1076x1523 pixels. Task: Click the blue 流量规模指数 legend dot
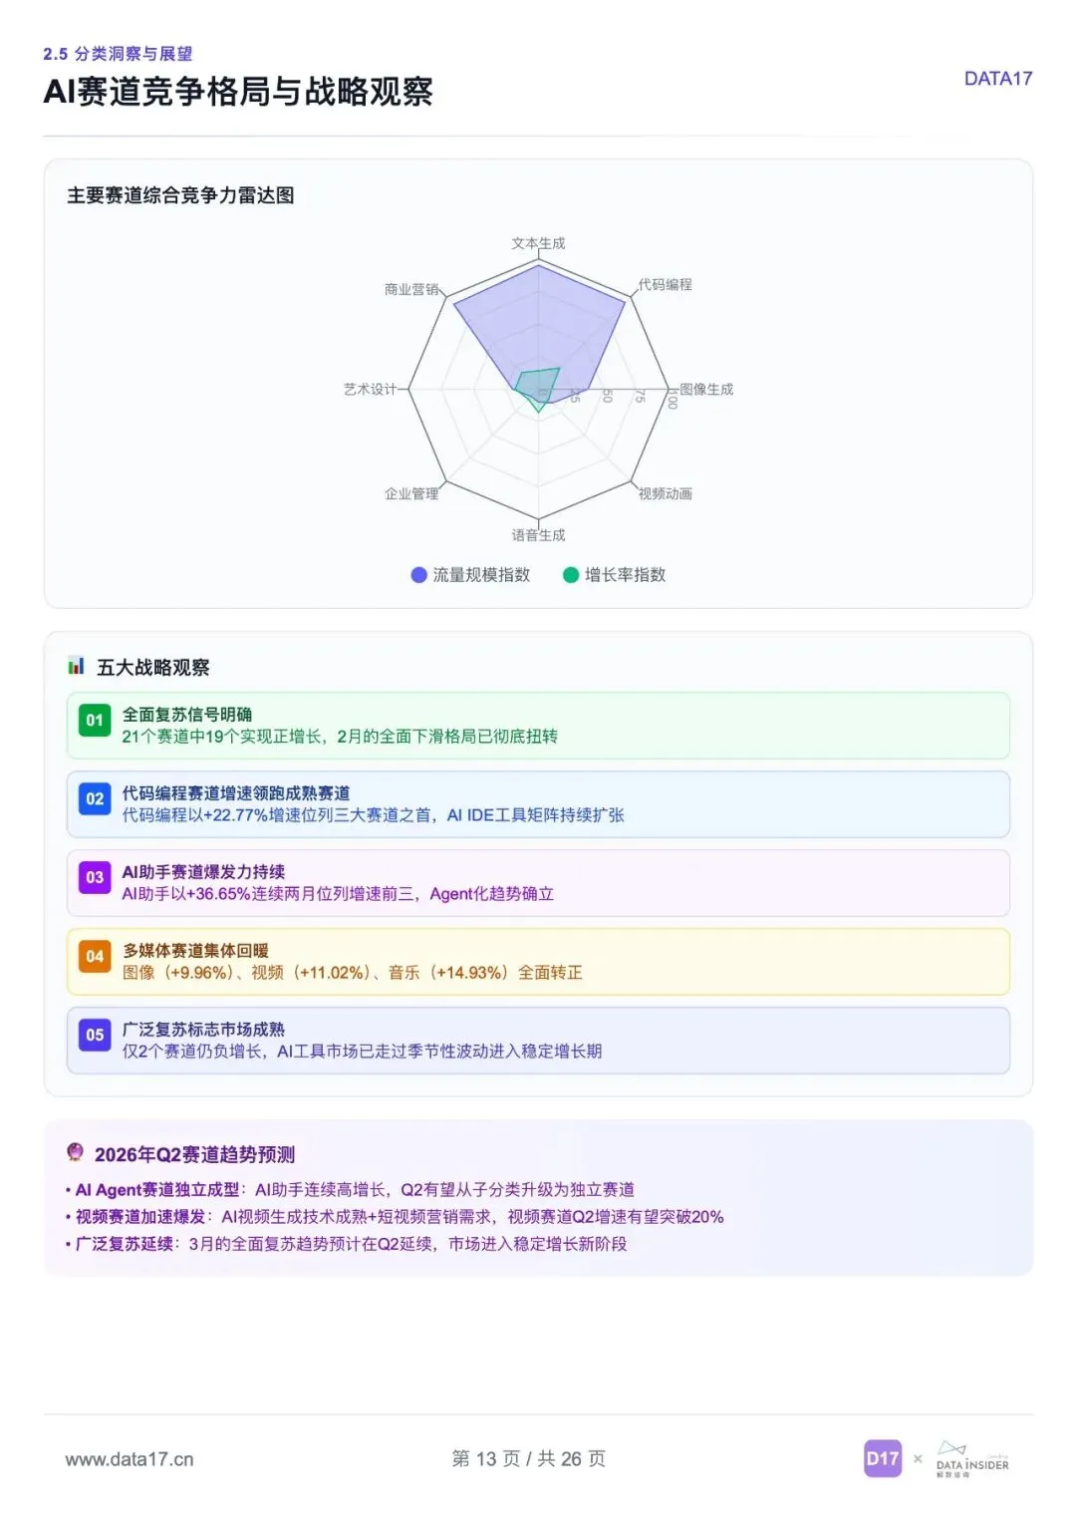(419, 575)
